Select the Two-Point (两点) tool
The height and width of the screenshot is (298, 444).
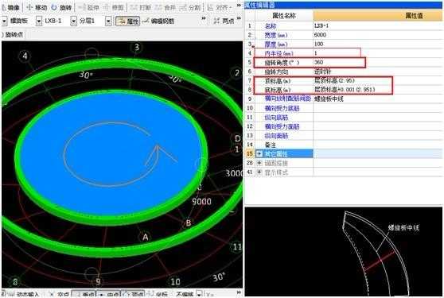[224, 21]
